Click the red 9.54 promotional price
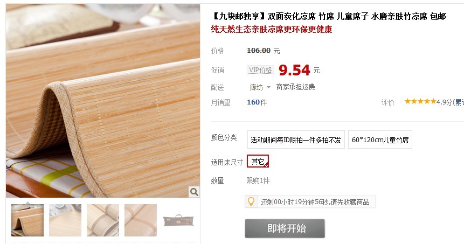Screen dimensions: 464x244 (x=294, y=70)
